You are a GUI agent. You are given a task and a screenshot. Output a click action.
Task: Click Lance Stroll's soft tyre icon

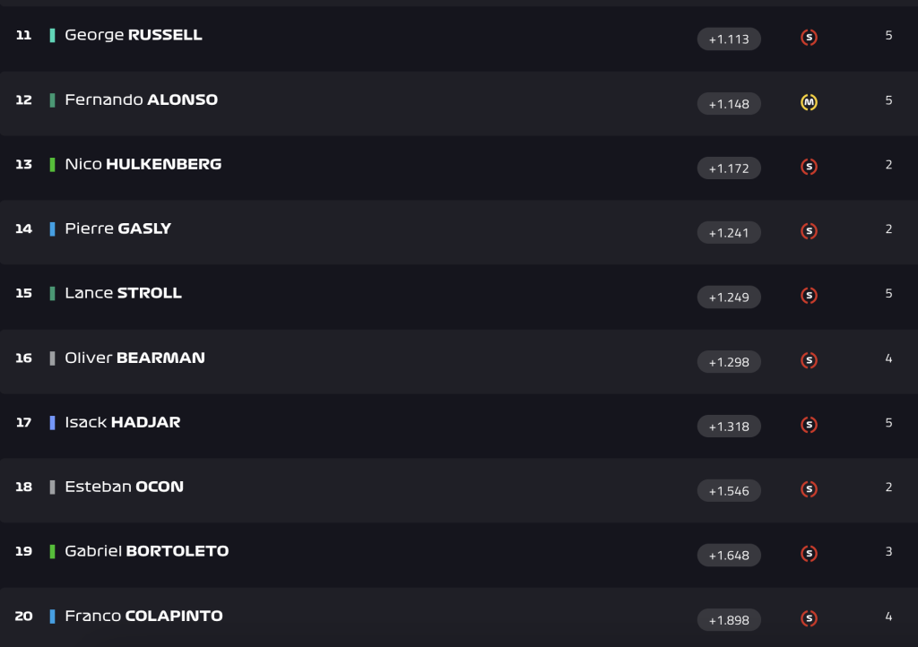809,296
